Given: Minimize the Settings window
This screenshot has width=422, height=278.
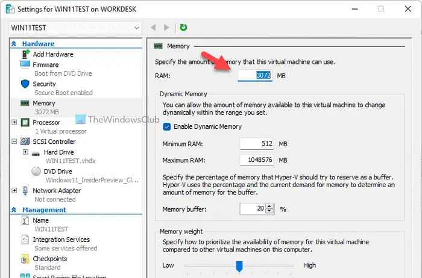Looking at the screenshot, I should 354,9.
